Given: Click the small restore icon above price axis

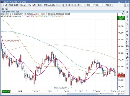Looking at the screenshot, I should click(x=122, y=14).
